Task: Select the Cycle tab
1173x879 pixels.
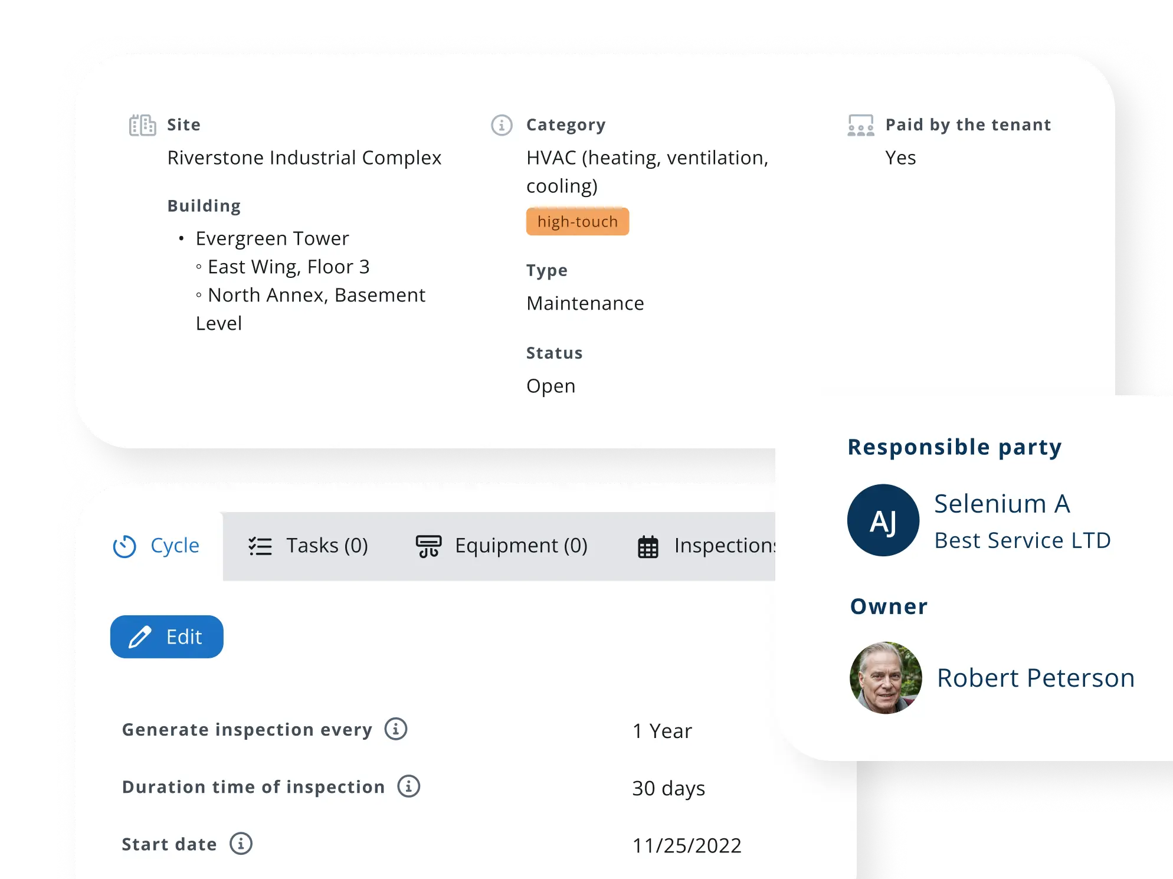Action: tap(156, 546)
